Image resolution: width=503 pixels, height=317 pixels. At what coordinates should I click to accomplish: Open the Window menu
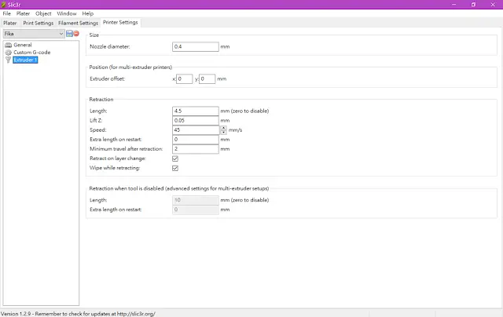(x=67, y=13)
